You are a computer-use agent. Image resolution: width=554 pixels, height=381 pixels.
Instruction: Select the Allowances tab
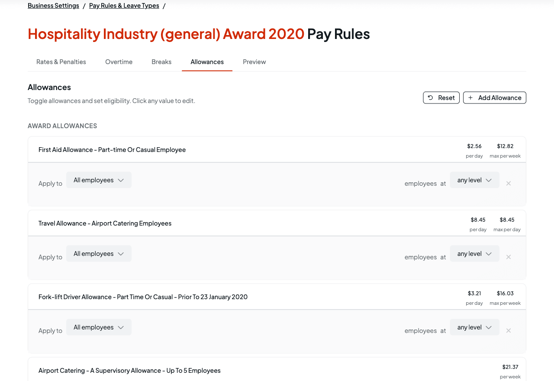click(207, 62)
